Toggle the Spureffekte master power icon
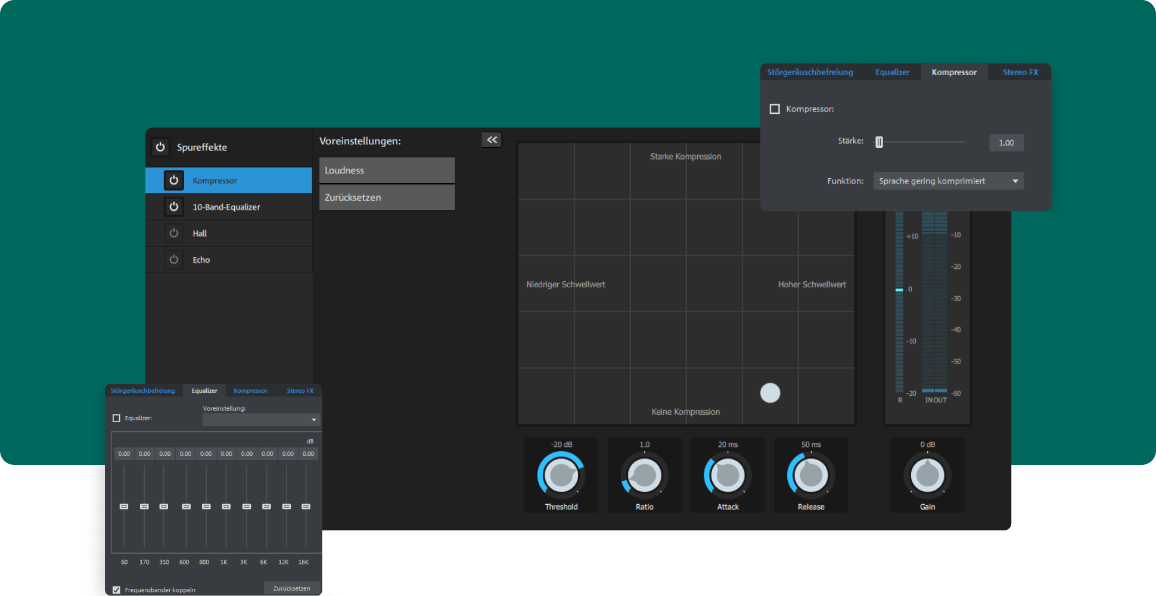The width and height of the screenshot is (1156, 596). coord(160,147)
